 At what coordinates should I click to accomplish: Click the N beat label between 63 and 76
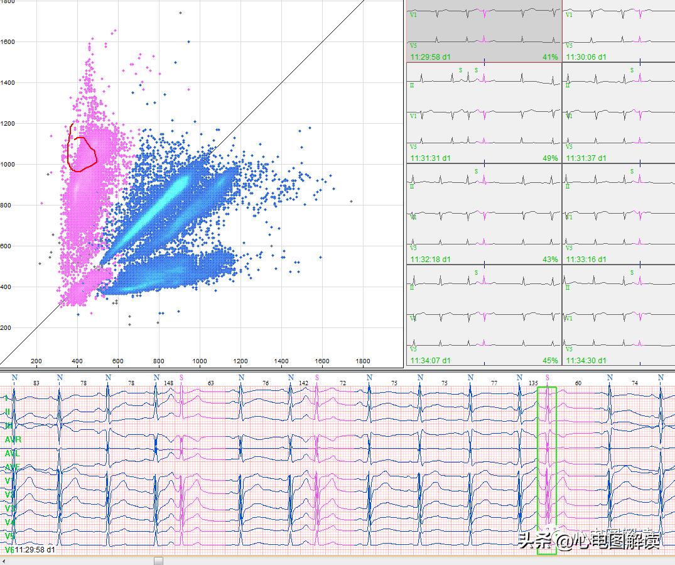(241, 377)
